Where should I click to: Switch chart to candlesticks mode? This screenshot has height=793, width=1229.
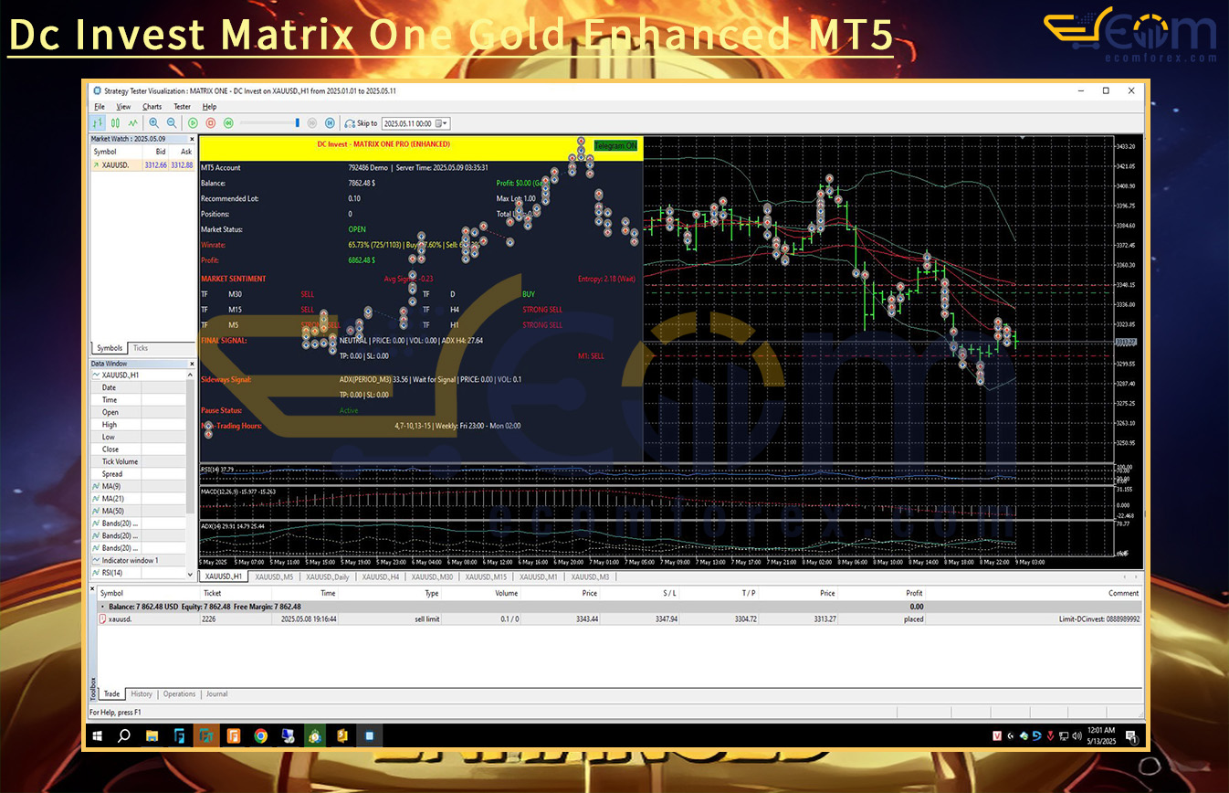116,122
